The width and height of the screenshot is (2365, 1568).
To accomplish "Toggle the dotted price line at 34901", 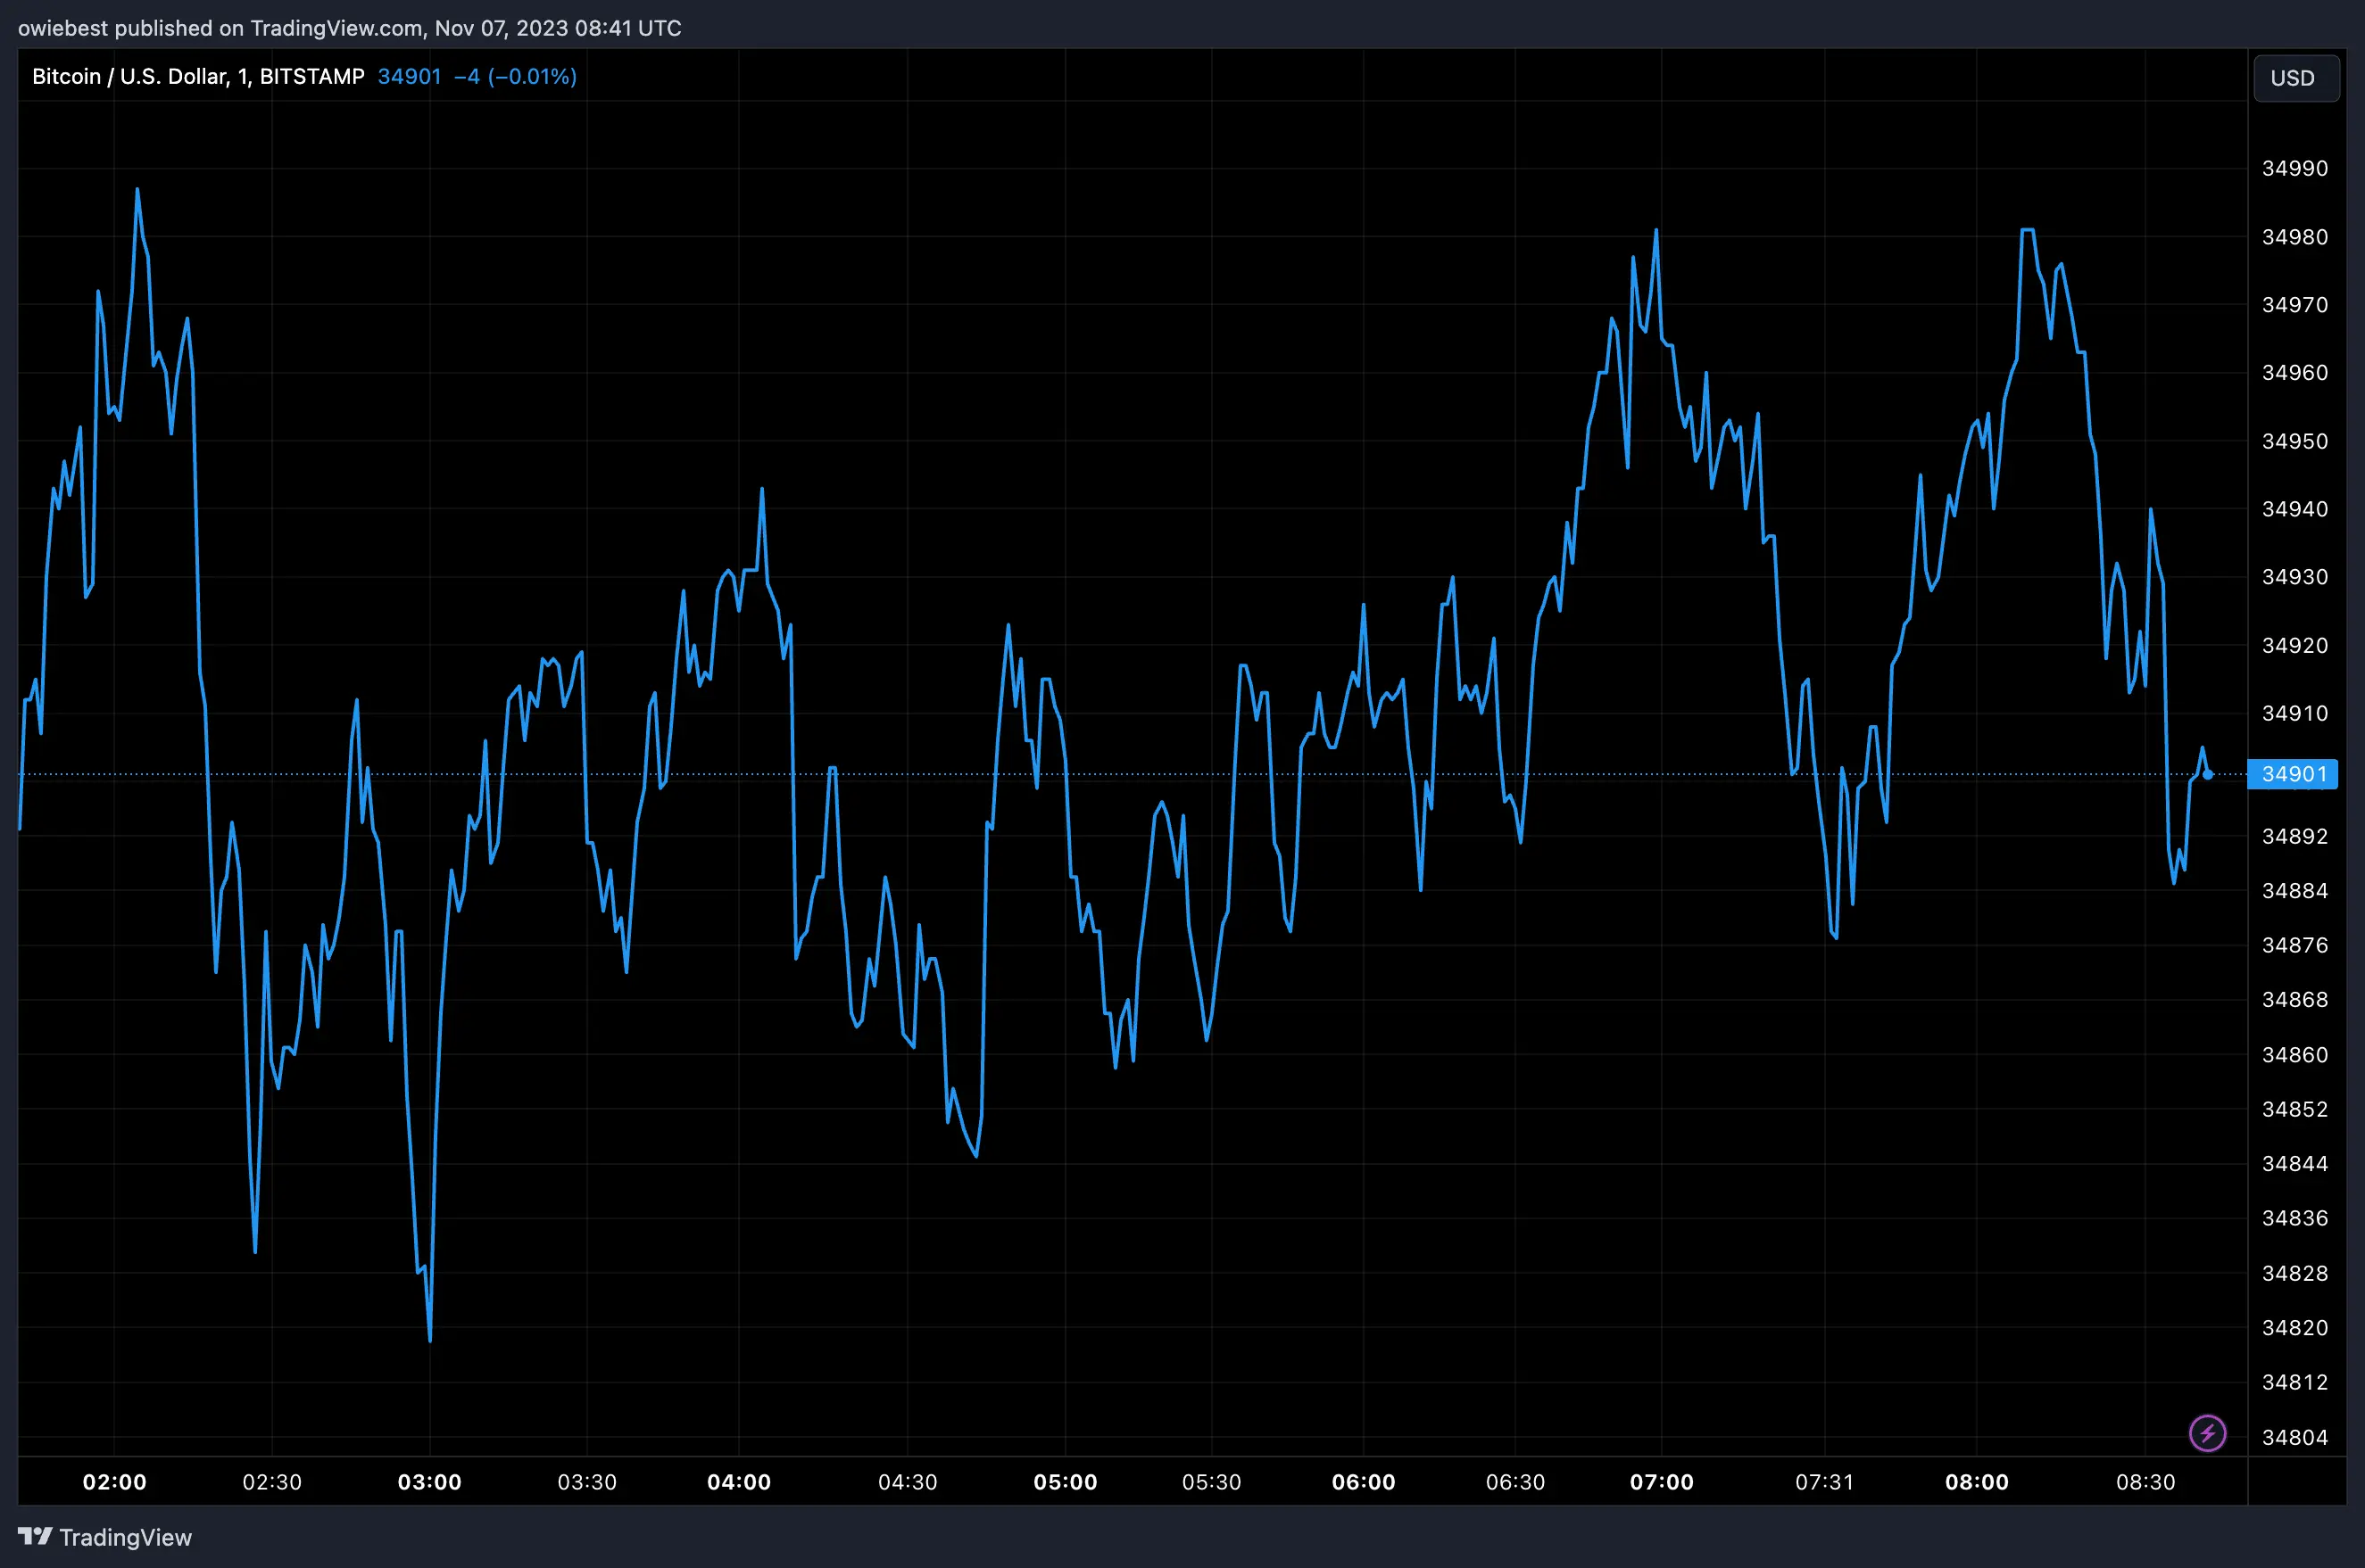I will [x=1200, y=774].
